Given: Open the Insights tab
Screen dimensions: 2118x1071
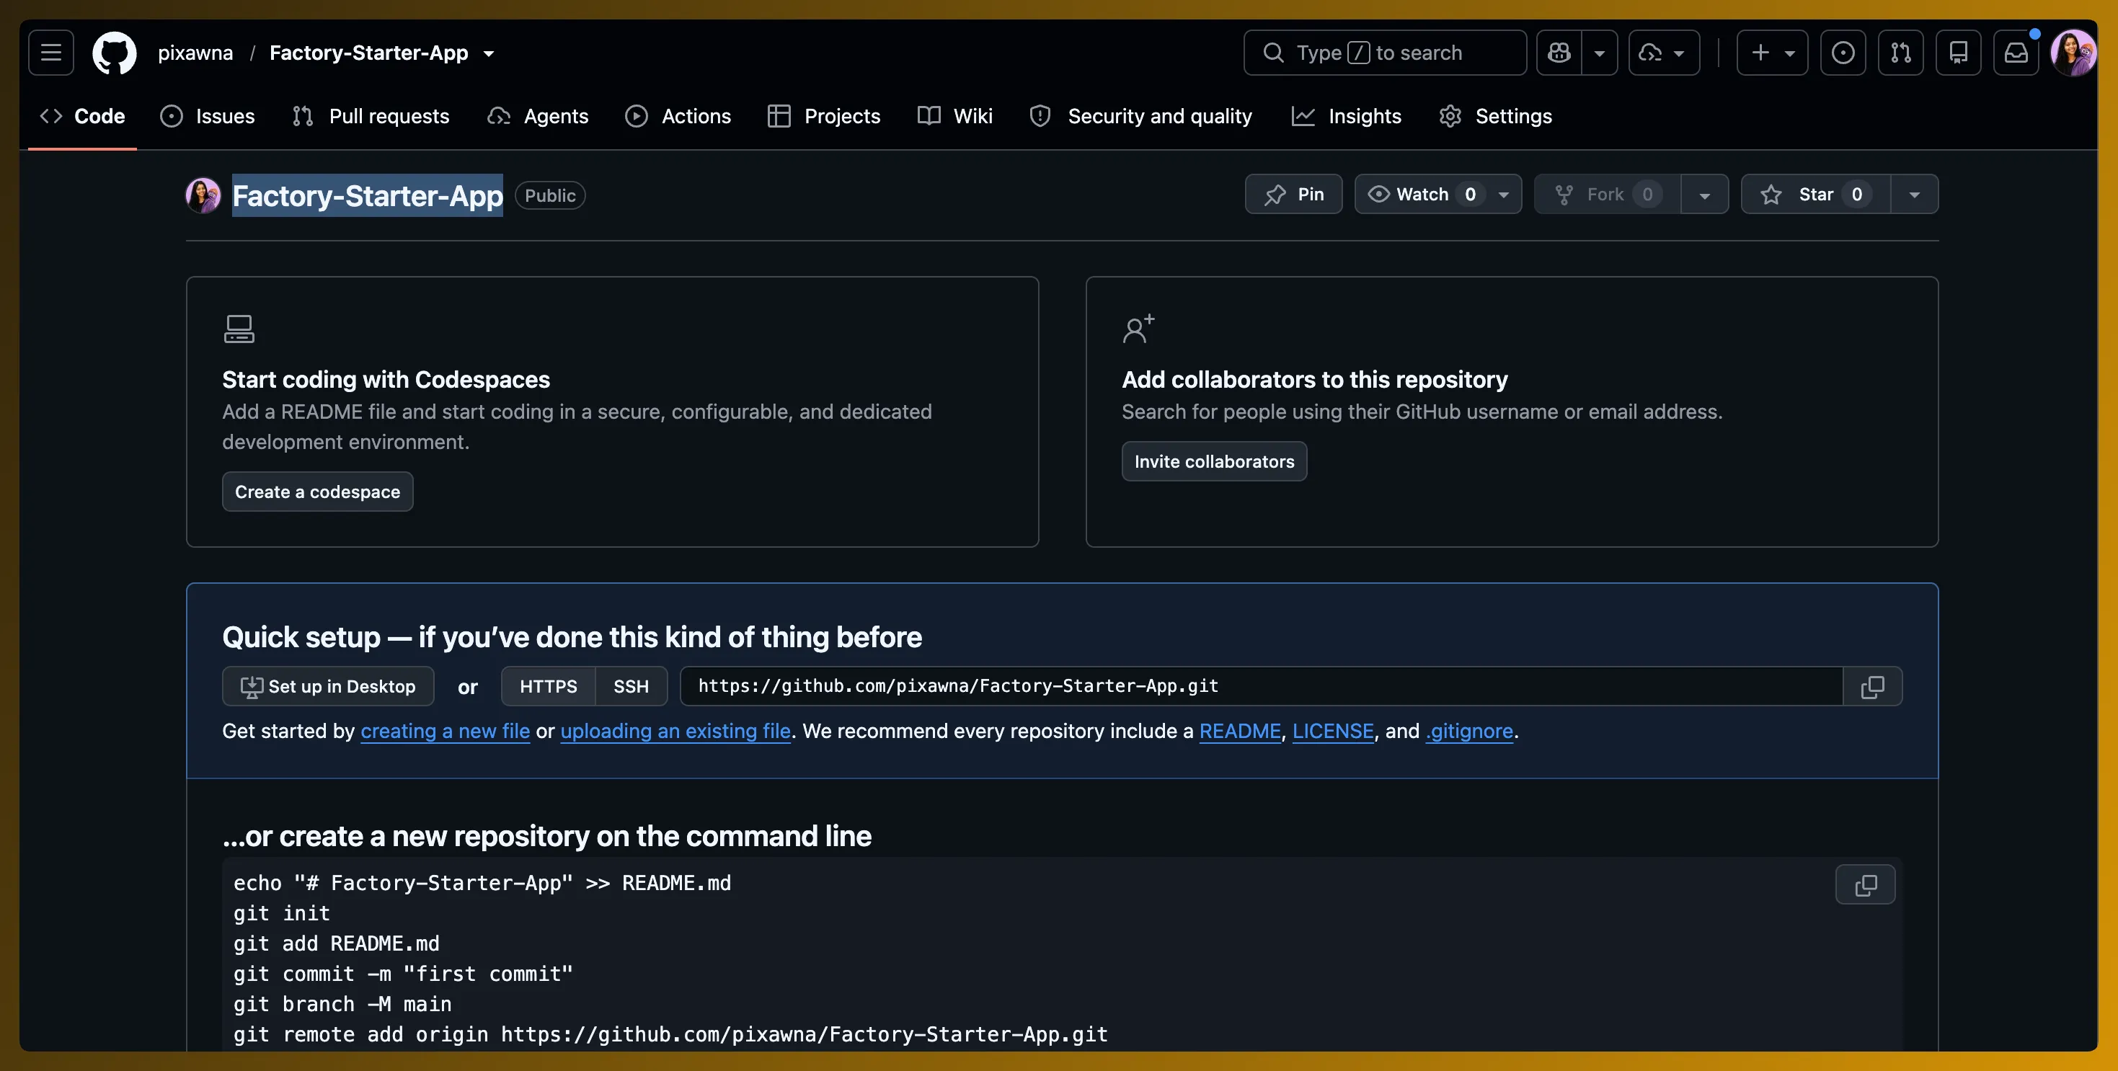Looking at the screenshot, I should point(1346,116).
